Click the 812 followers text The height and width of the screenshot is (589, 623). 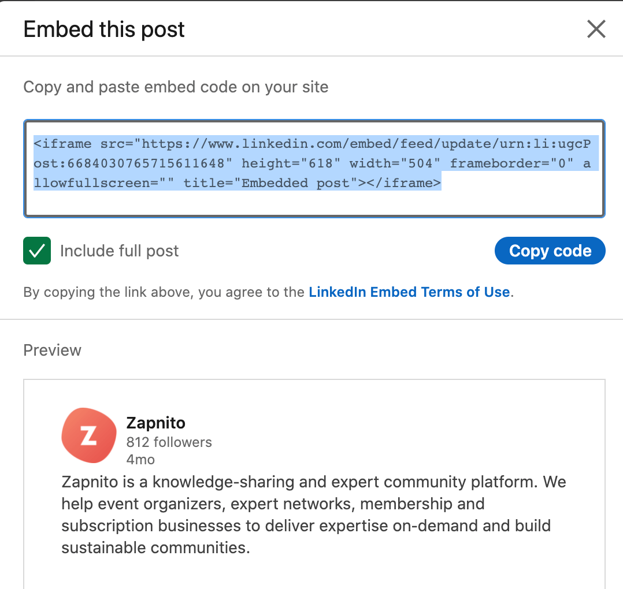click(x=169, y=442)
